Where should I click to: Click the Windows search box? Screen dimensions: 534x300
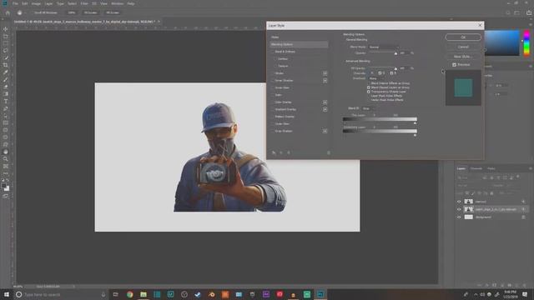61,294
